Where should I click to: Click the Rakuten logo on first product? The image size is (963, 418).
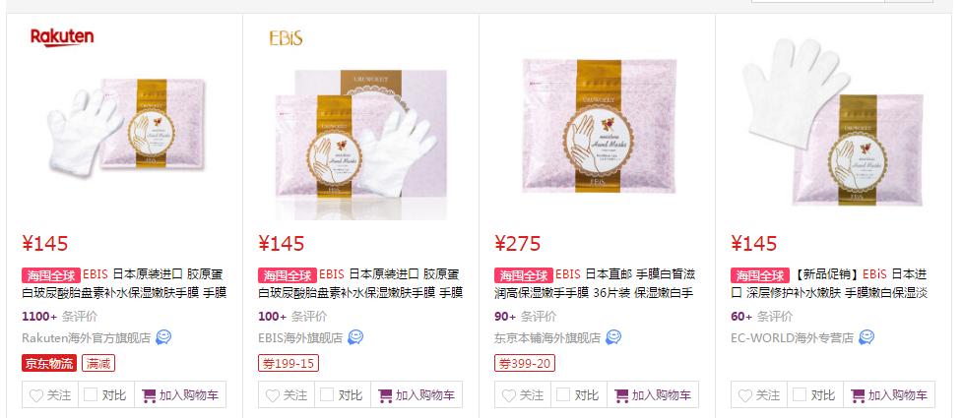point(62,37)
